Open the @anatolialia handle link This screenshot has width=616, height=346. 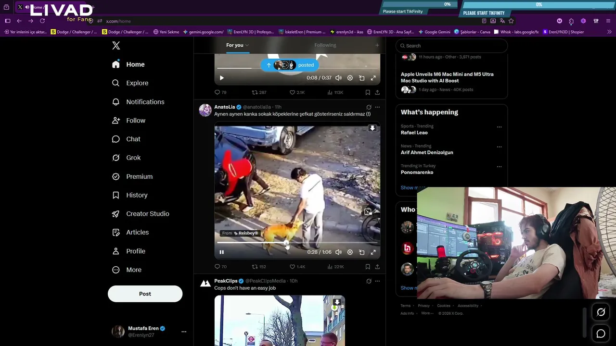(x=257, y=107)
